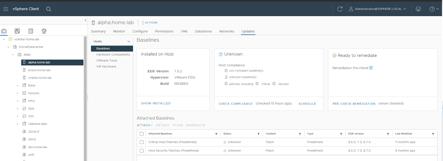Select the Baselines item in the sidebar
443x161 pixels.
112,49
